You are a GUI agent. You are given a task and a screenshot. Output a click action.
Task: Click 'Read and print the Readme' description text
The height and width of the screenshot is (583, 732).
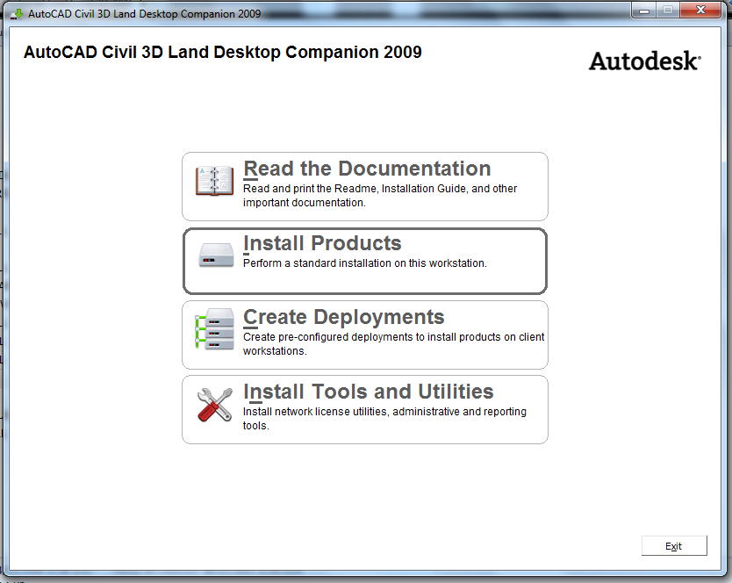[x=380, y=196]
